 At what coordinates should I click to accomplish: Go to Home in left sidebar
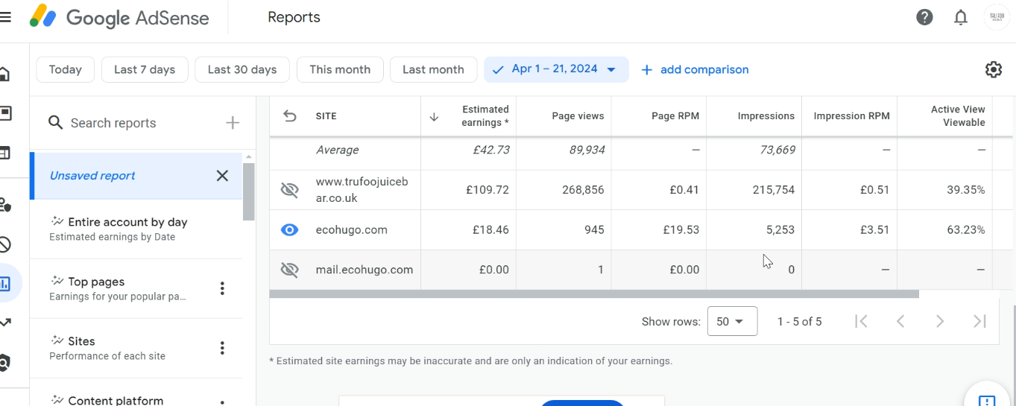pyautogui.click(x=4, y=74)
